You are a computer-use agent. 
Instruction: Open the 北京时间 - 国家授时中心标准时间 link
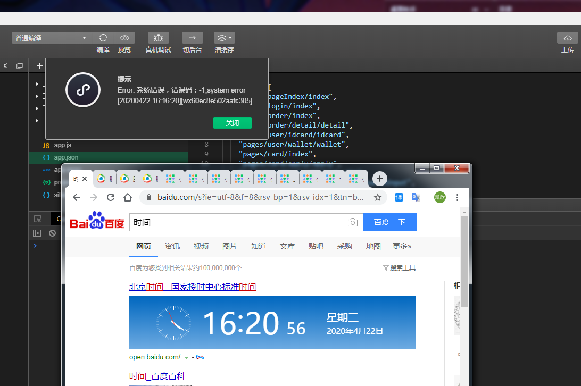point(193,287)
